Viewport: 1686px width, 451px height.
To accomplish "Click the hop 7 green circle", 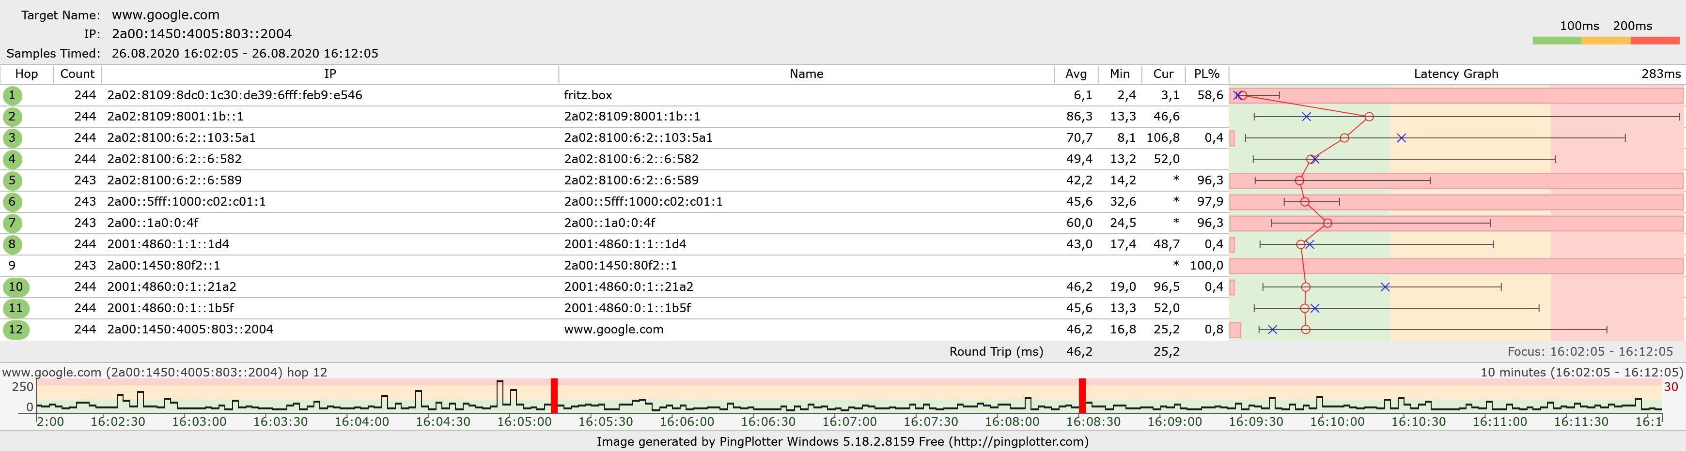I will pyautogui.click(x=12, y=223).
